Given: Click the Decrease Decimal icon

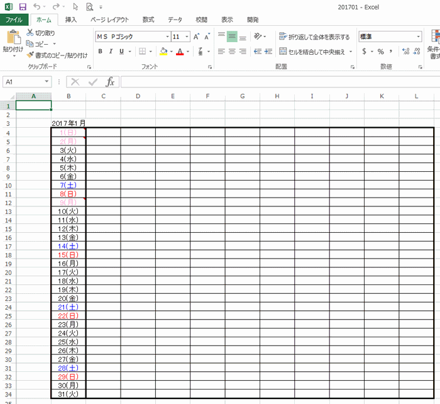Looking at the screenshot, I should pos(417,51).
